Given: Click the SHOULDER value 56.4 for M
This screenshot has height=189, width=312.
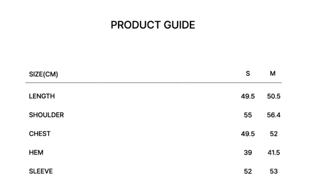Looking at the screenshot, I should pos(274,115).
